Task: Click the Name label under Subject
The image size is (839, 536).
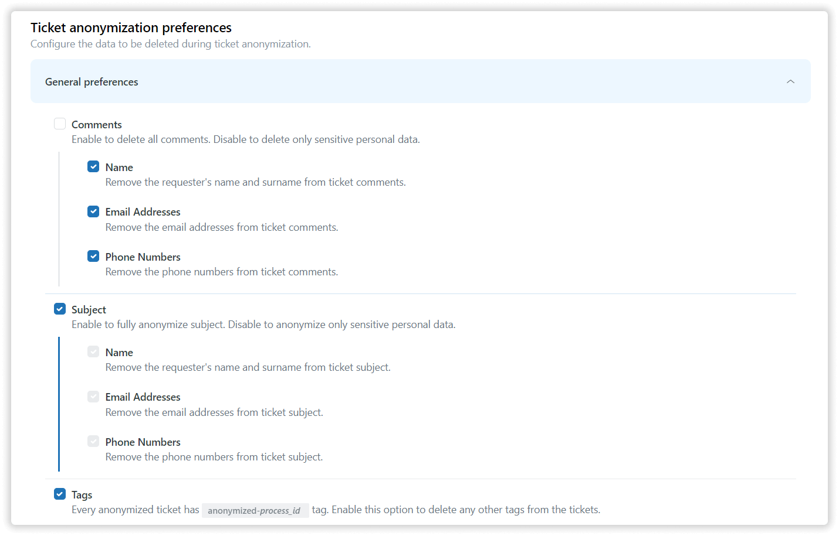Action: click(119, 353)
